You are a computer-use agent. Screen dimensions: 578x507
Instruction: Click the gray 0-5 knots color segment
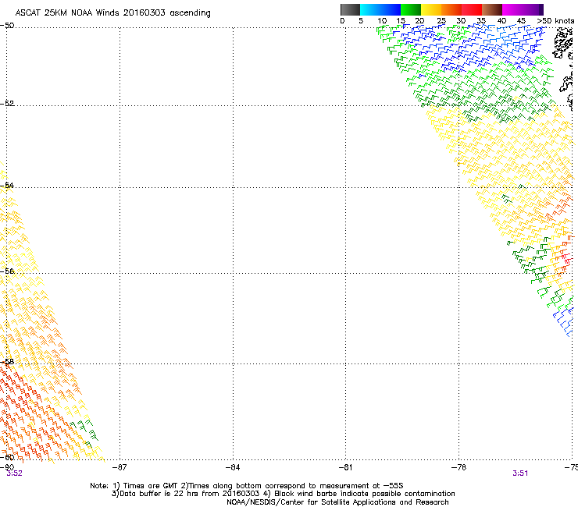click(350, 9)
